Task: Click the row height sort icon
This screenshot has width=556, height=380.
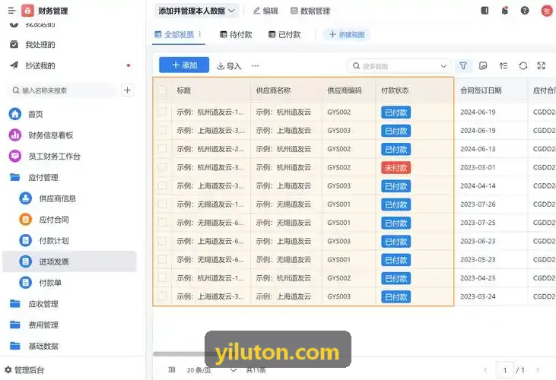Action: (504, 65)
